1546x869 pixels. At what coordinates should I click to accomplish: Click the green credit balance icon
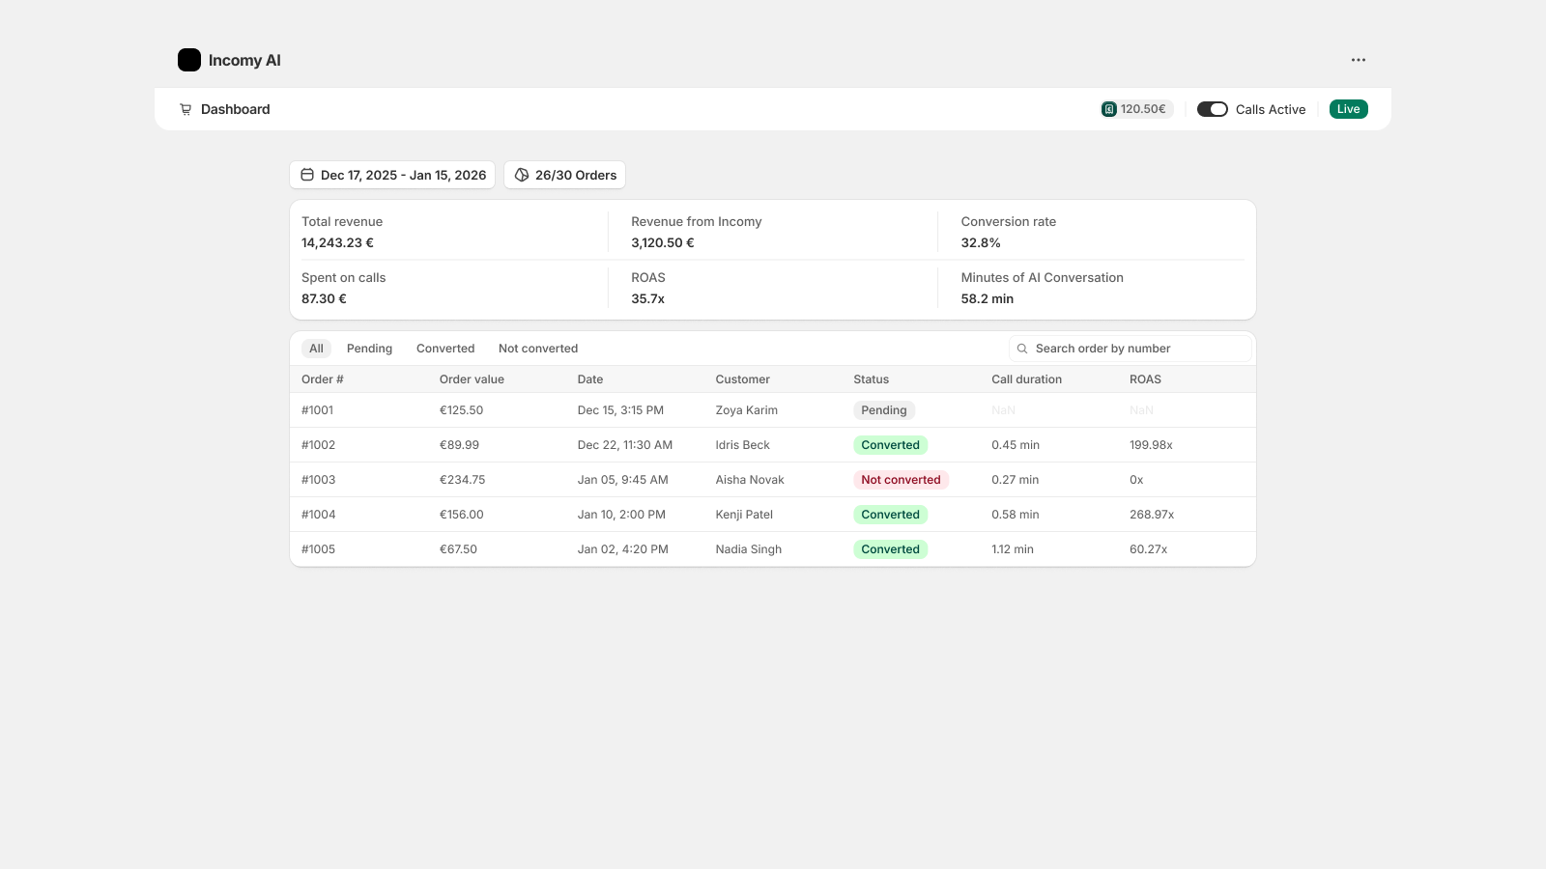point(1109,109)
